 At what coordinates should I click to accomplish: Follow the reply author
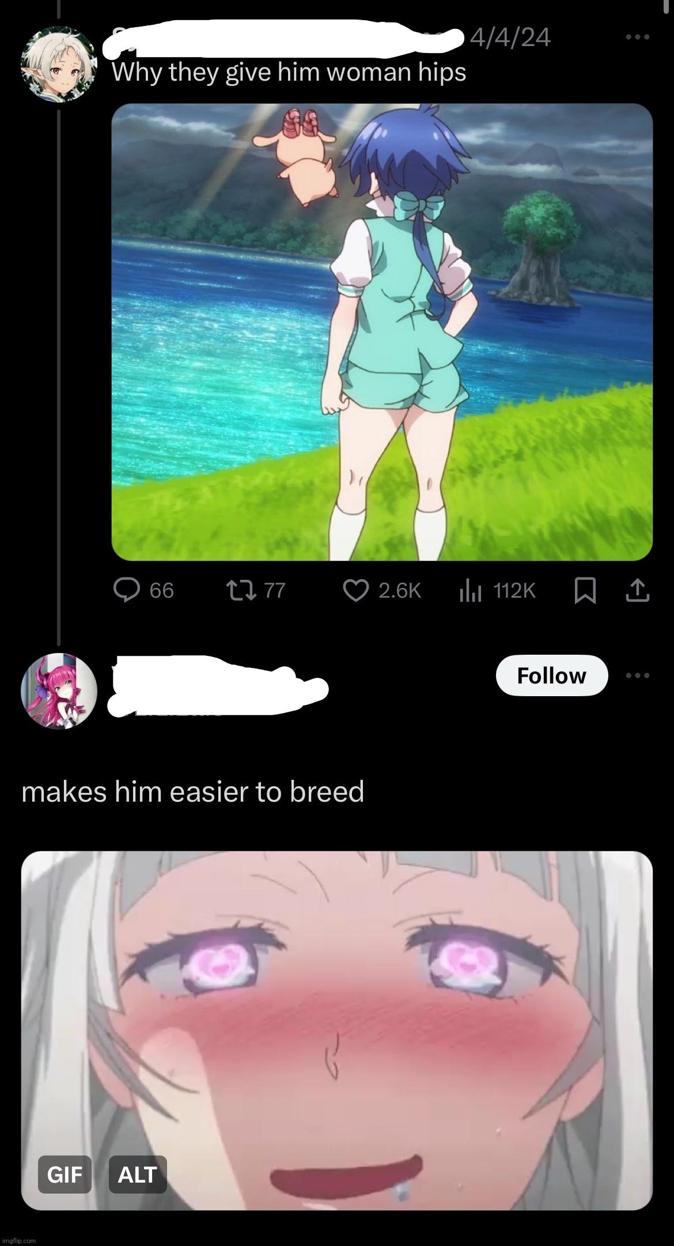point(552,675)
